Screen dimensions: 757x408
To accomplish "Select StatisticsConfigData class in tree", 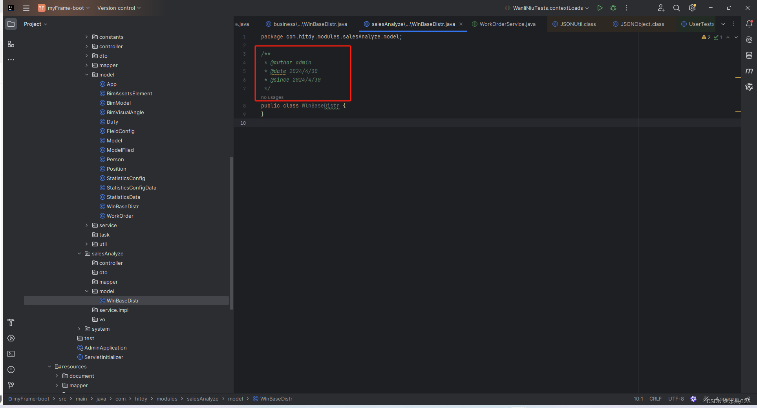I will [131, 188].
